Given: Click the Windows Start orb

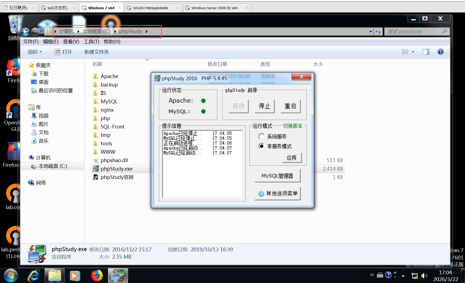Looking at the screenshot, I should pos(11,276).
